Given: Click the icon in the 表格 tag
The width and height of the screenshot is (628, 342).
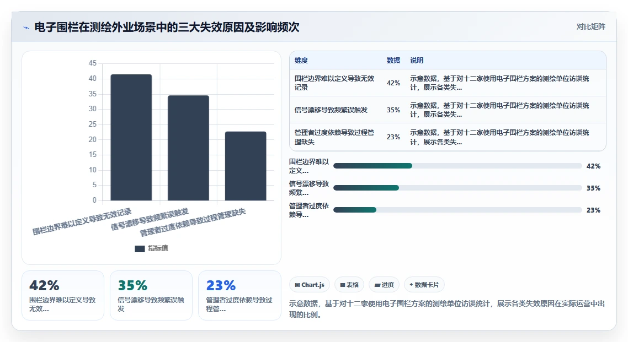Looking at the screenshot, I should (x=343, y=285).
